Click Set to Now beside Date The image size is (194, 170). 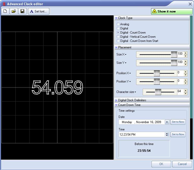178,122
